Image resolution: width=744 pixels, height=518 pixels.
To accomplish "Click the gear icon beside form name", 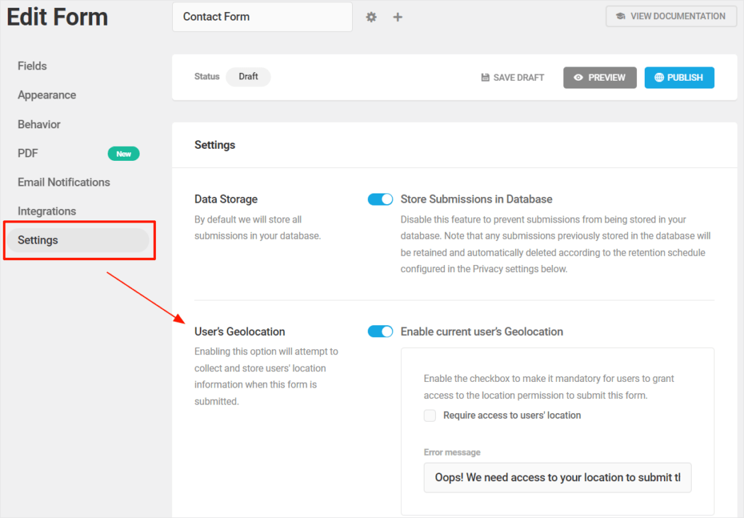I will coord(371,17).
